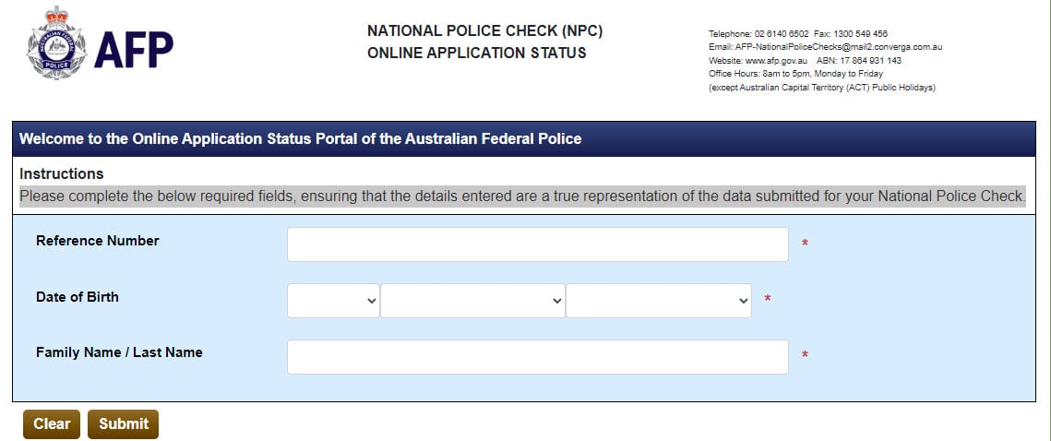Click the AFP logo lettering
This screenshot has width=1051, height=441.
(x=134, y=50)
